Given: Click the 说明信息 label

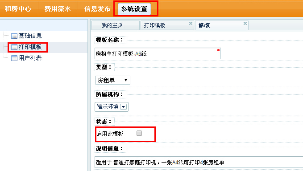Looking at the screenshot, I should 109,149.
